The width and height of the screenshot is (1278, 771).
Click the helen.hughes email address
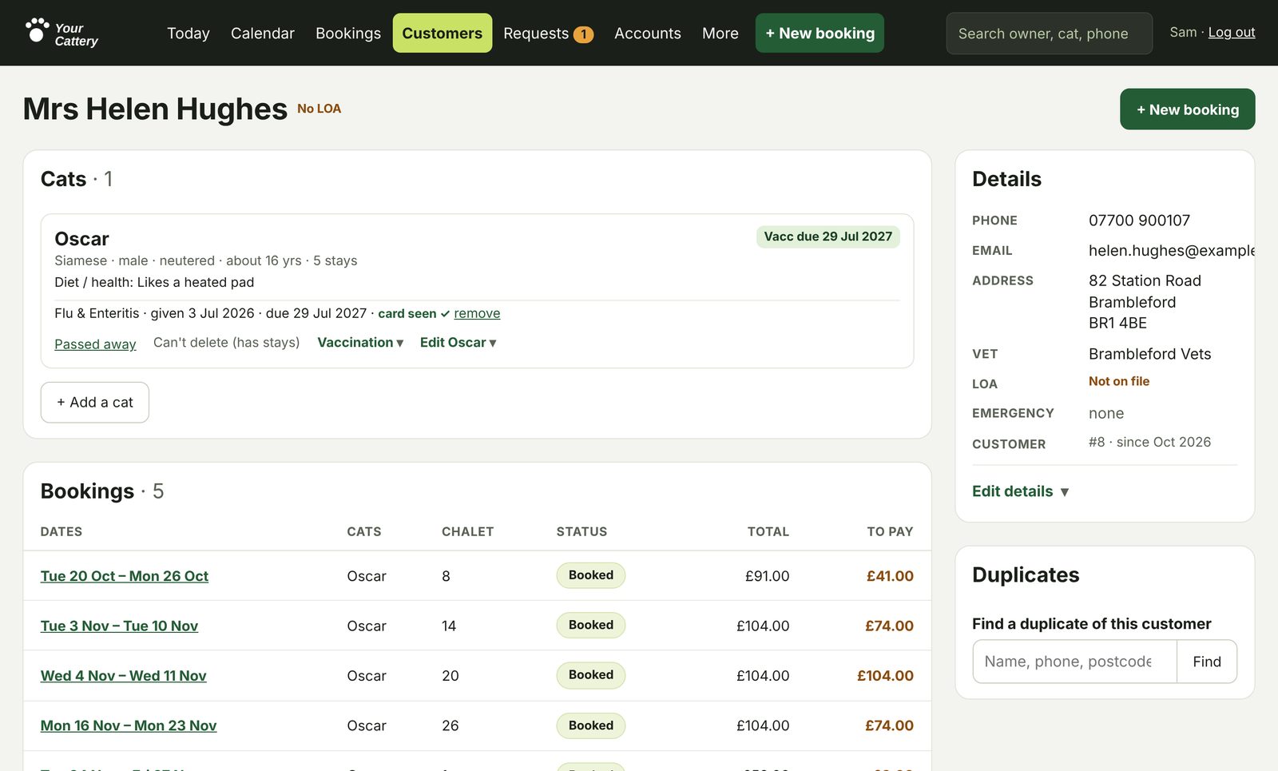[1171, 251]
